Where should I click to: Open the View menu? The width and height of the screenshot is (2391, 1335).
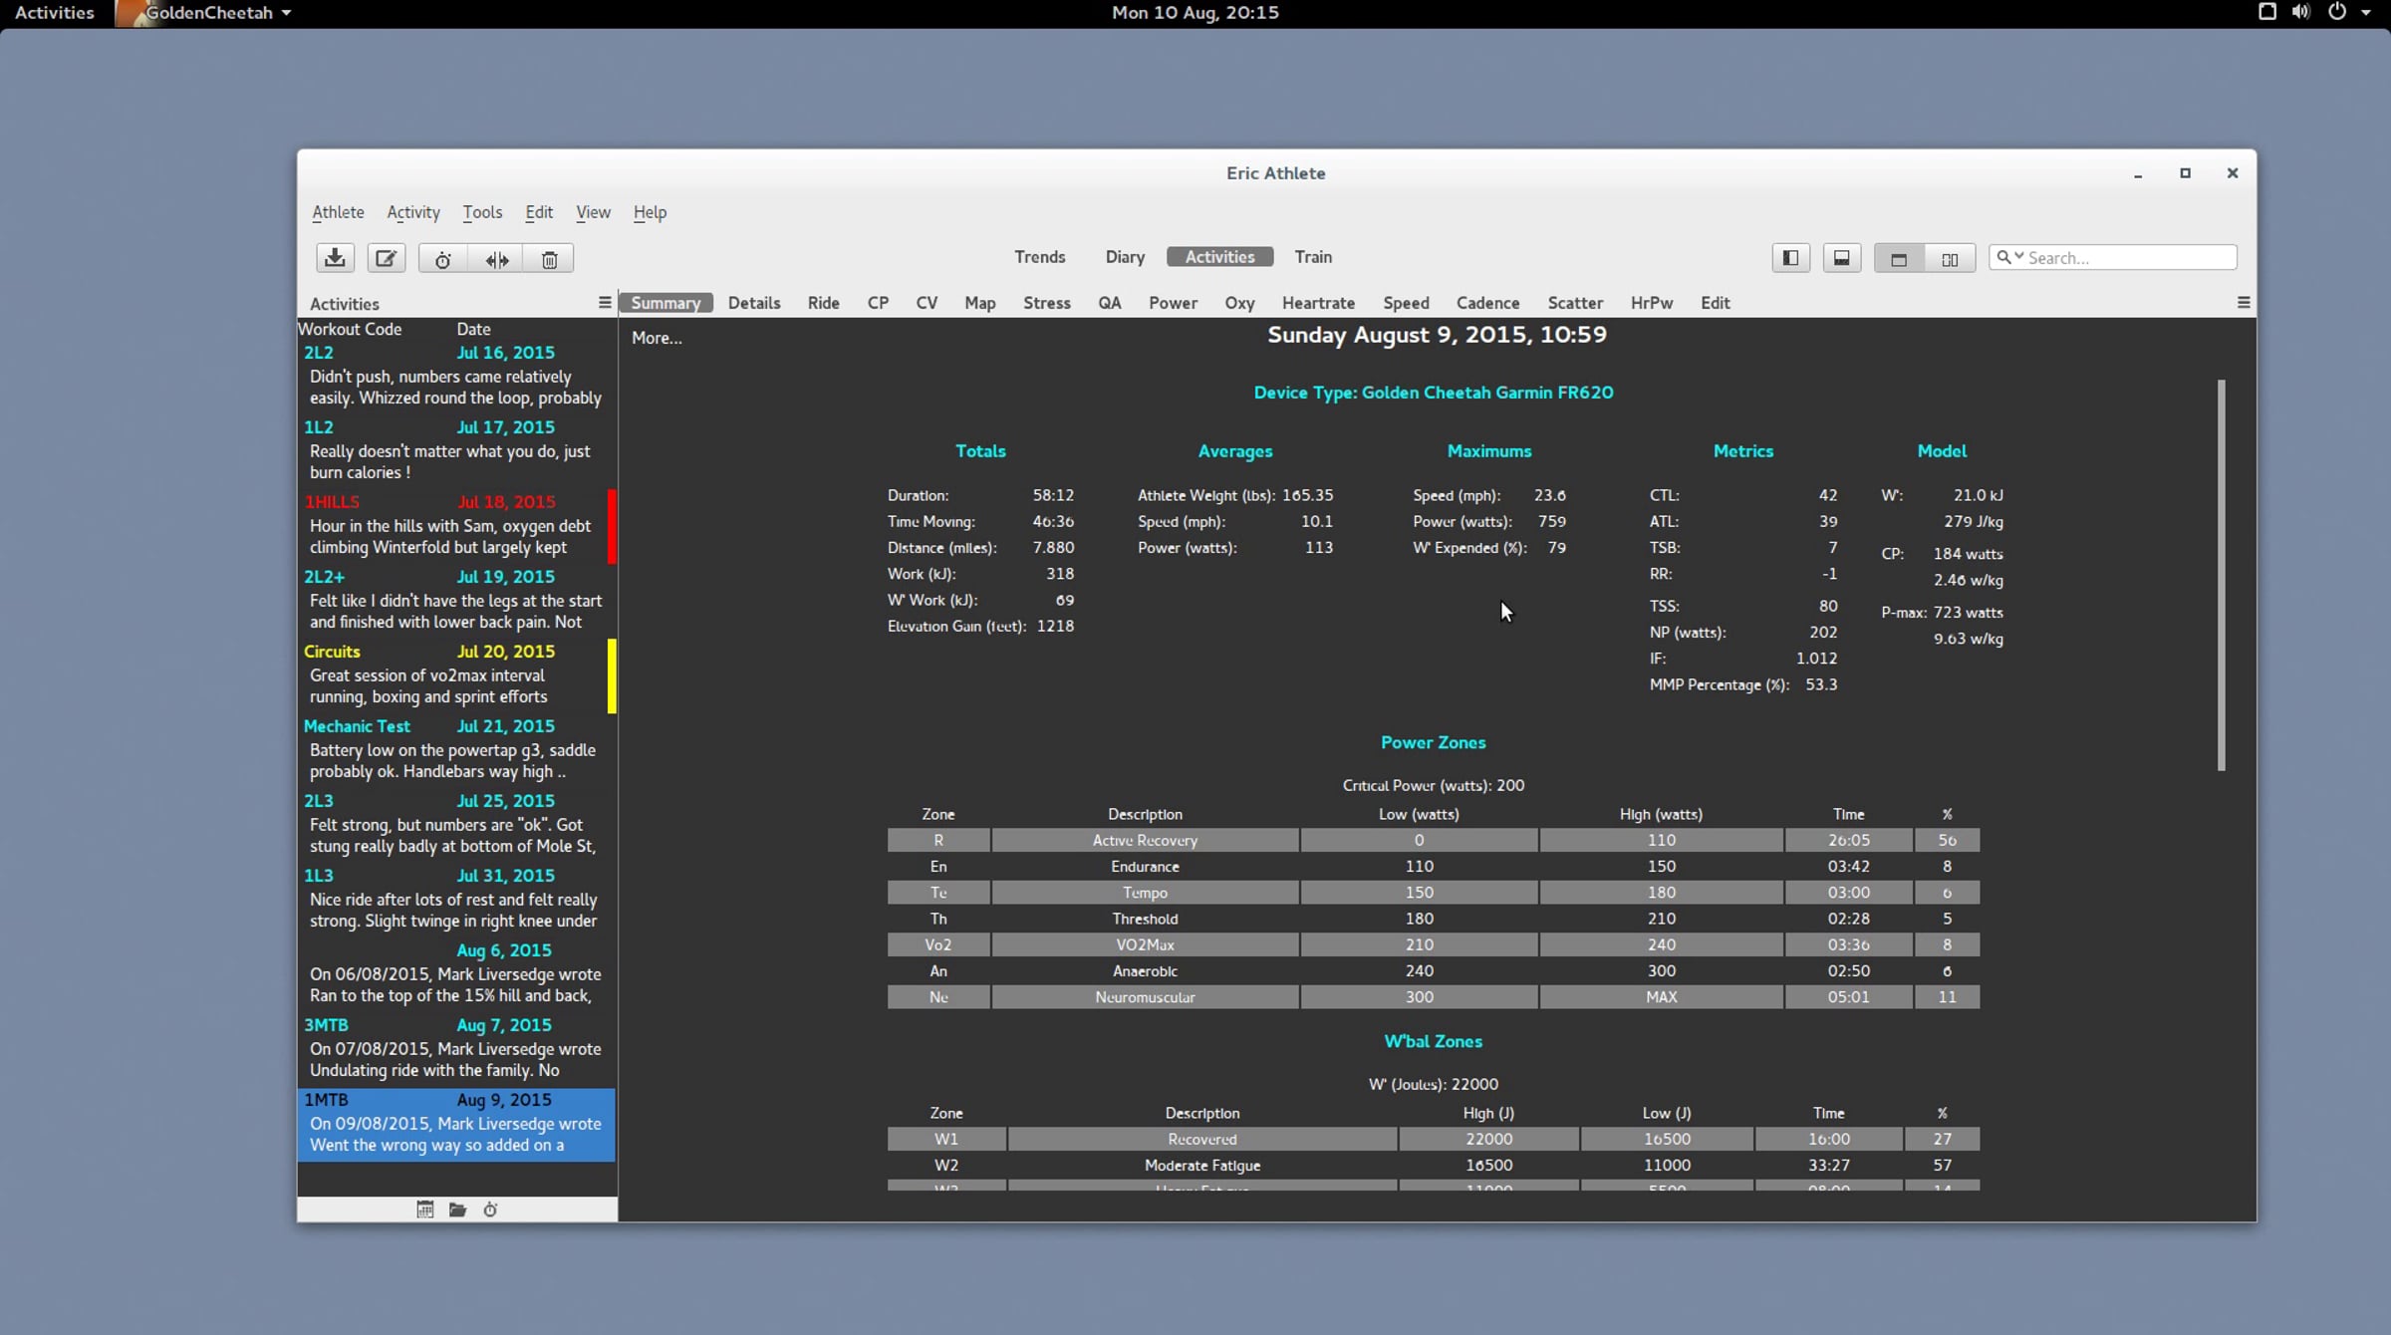click(x=593, y=212)
